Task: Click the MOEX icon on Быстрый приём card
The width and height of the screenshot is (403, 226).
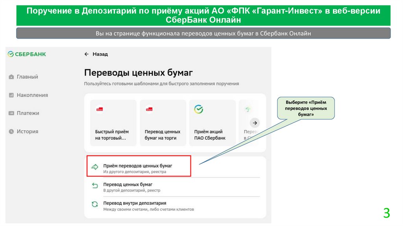Action: pos(100,109)
